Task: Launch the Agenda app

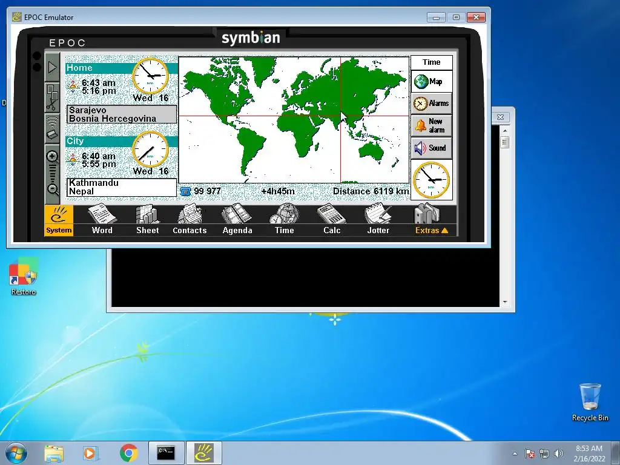Action: [x=237, y=220]
